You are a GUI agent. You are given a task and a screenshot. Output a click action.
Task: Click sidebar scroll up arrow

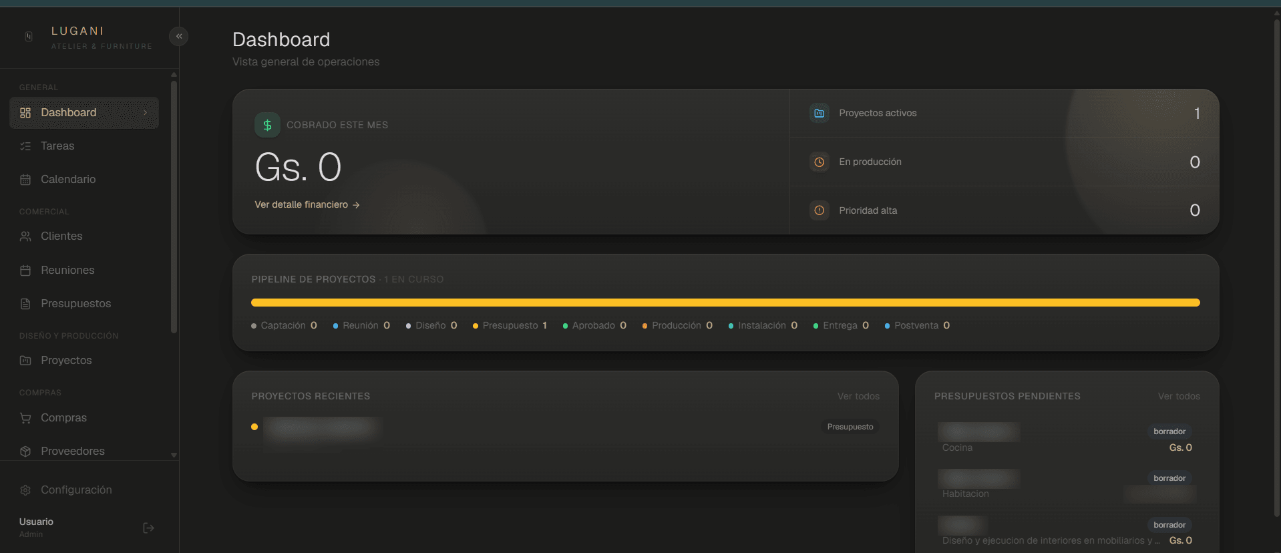[x=174, y=74]
